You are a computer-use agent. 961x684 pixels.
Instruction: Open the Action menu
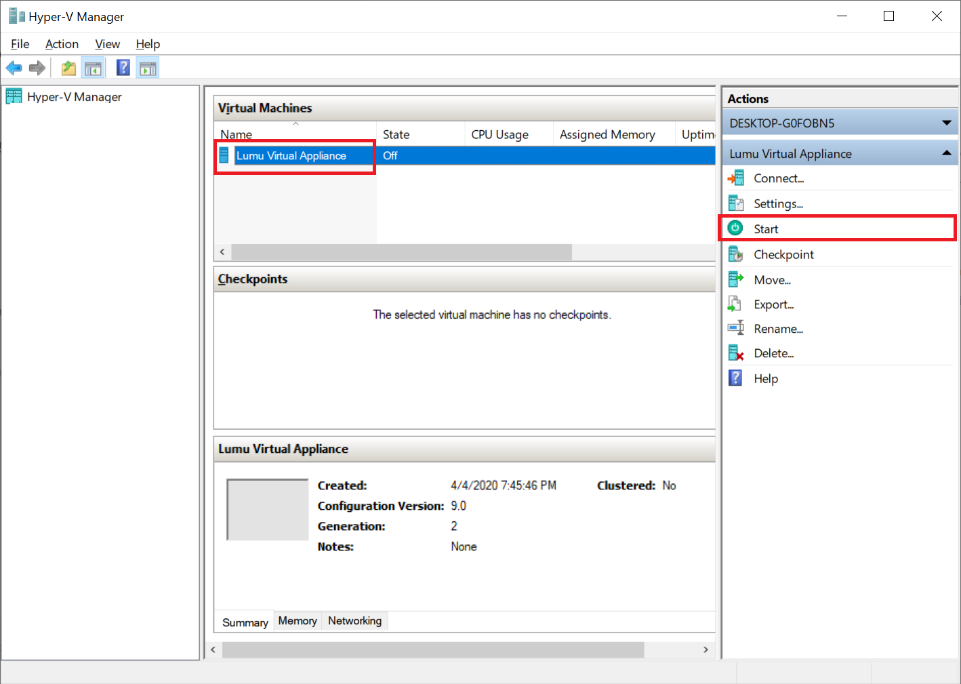click(62, 44)
